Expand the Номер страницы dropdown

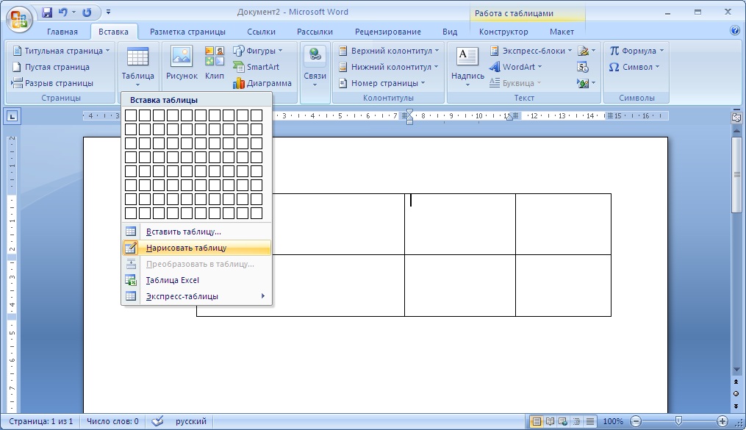pos(381,83)
